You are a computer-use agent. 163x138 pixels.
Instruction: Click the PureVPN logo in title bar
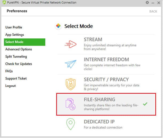(3, 3)
